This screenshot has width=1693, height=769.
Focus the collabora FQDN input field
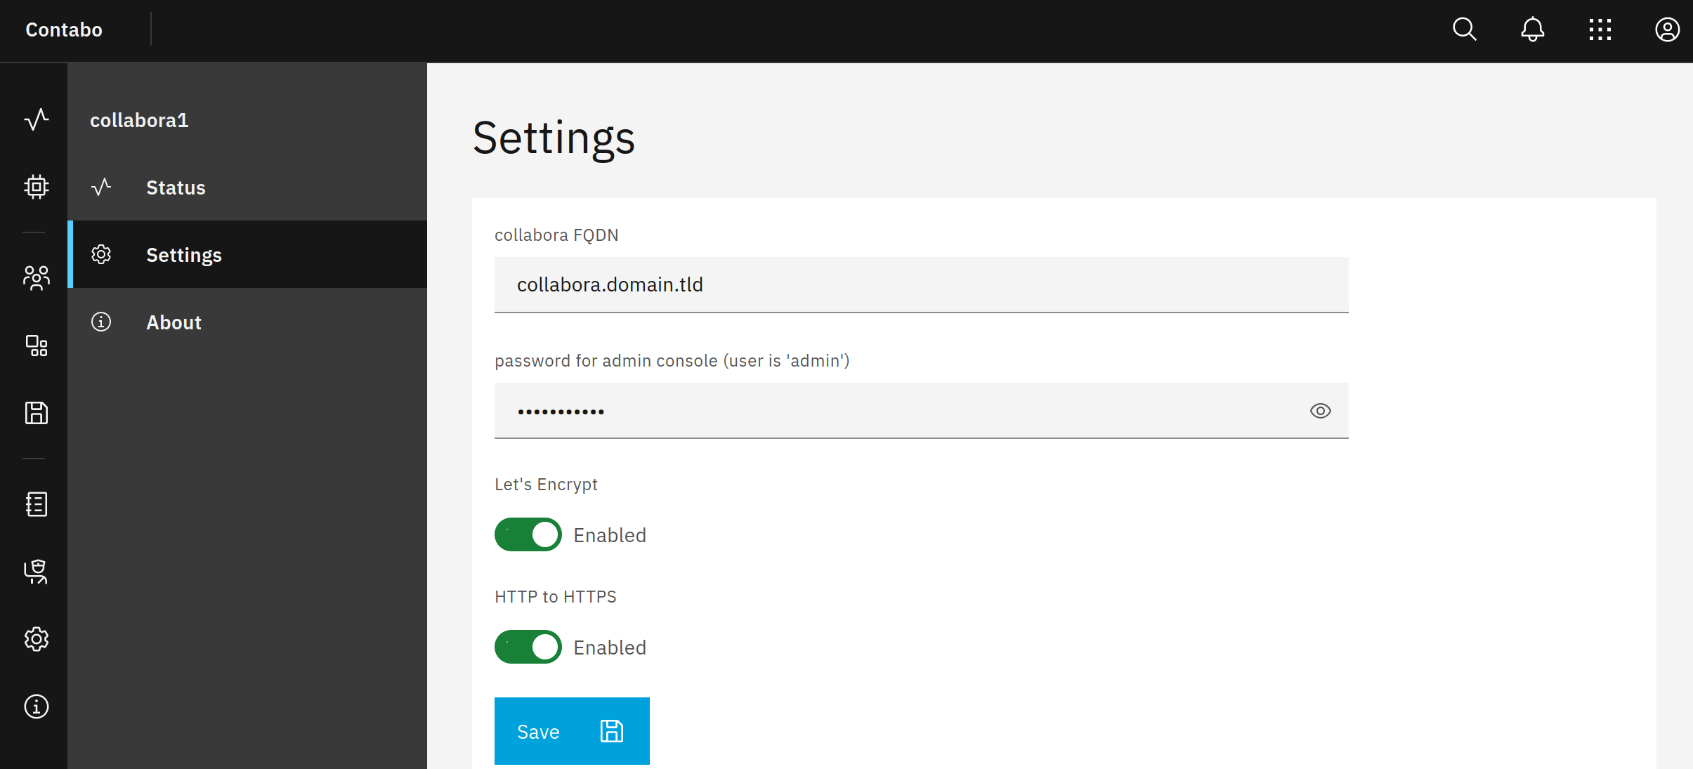pos(922,284)
